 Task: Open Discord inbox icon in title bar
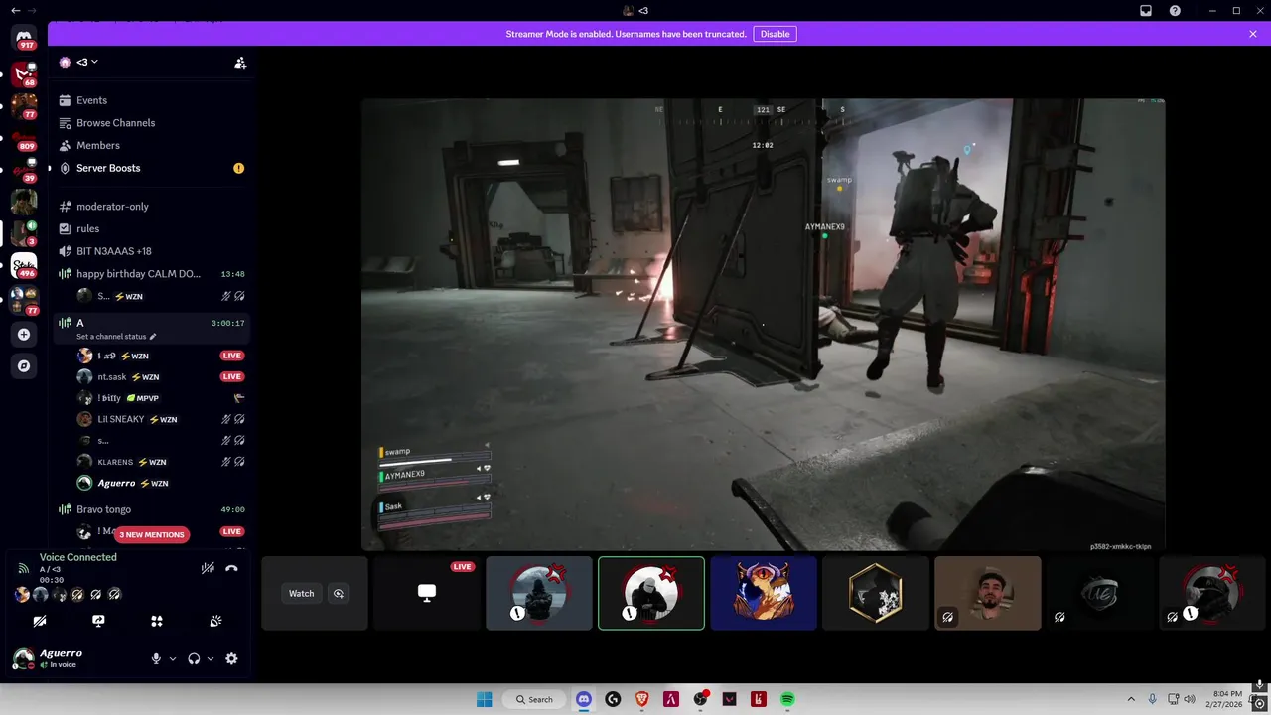click(x=1145, y=10)
